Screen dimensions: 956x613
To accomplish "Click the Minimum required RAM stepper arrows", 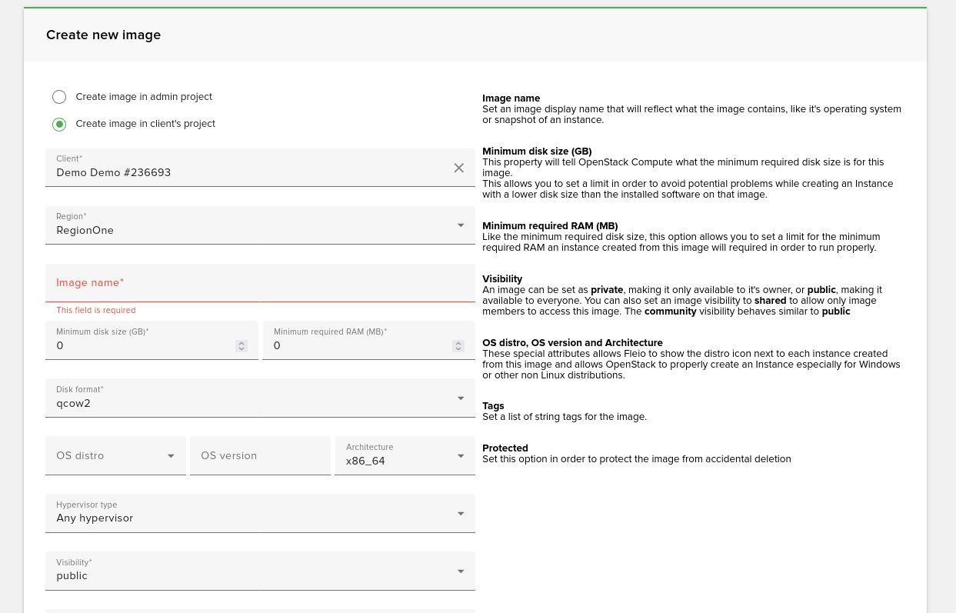I will pyautogui.click(x=458, y=346).
